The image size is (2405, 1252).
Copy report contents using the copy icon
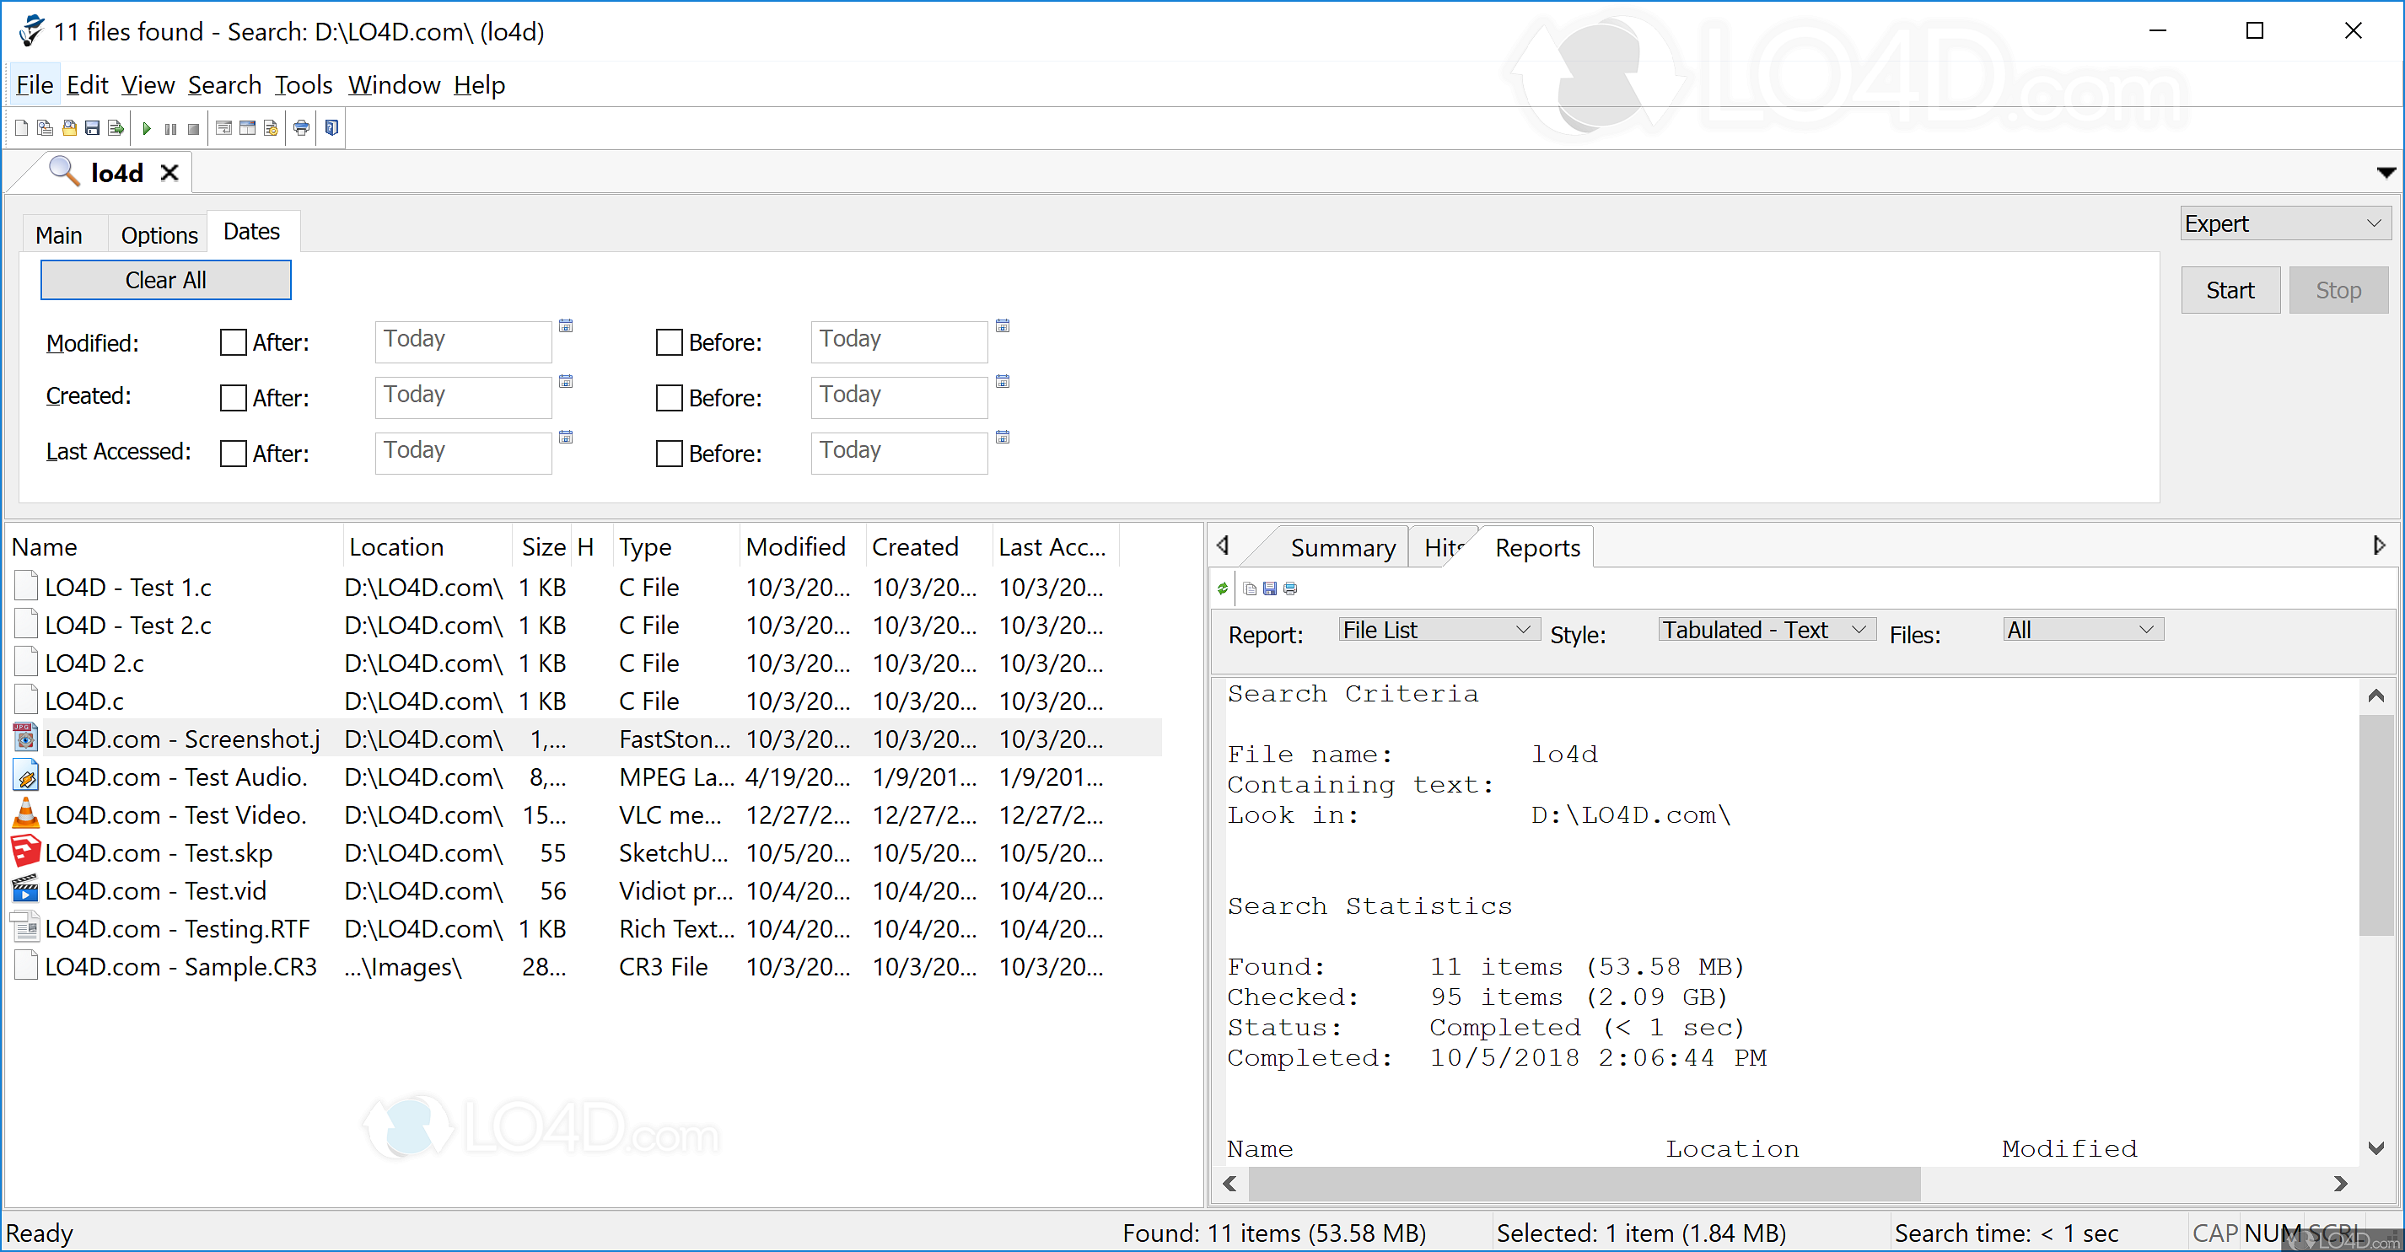tap(1250, 588)
